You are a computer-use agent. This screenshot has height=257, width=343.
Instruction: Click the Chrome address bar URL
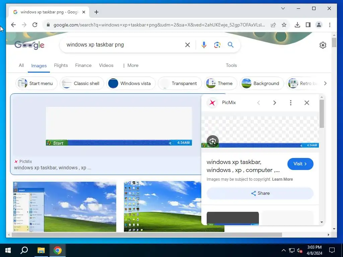point(159,25)
